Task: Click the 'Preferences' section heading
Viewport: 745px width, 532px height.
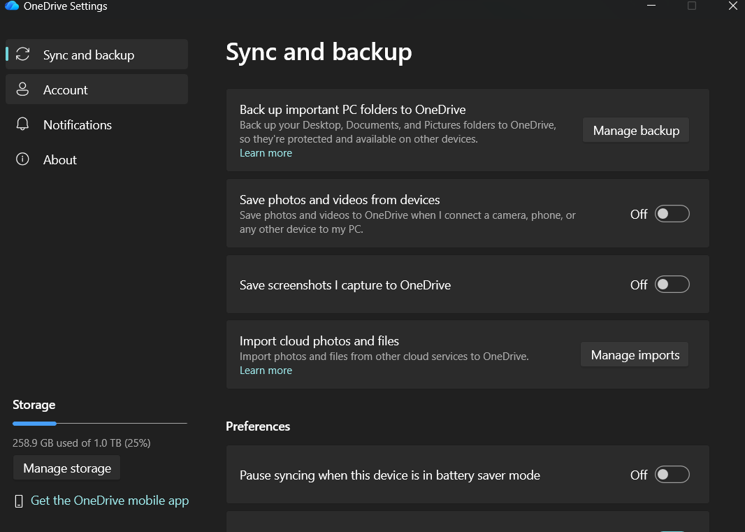Action: click(x=258, y=426)
